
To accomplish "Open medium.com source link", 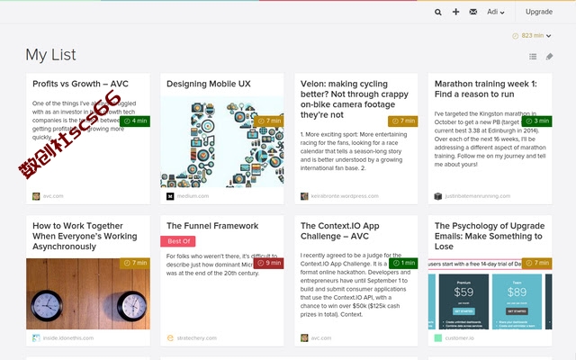I will pyautogui.click(x=193, y=196).
